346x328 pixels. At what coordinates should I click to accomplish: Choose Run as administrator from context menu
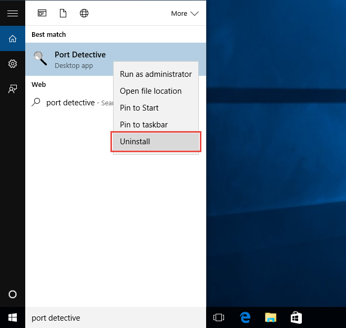pyautogui.click(x=156, y=74)
